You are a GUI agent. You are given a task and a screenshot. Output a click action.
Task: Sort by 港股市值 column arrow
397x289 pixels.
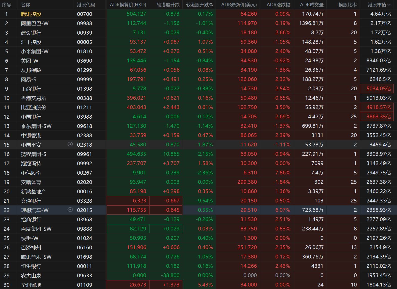click(389, 5)
